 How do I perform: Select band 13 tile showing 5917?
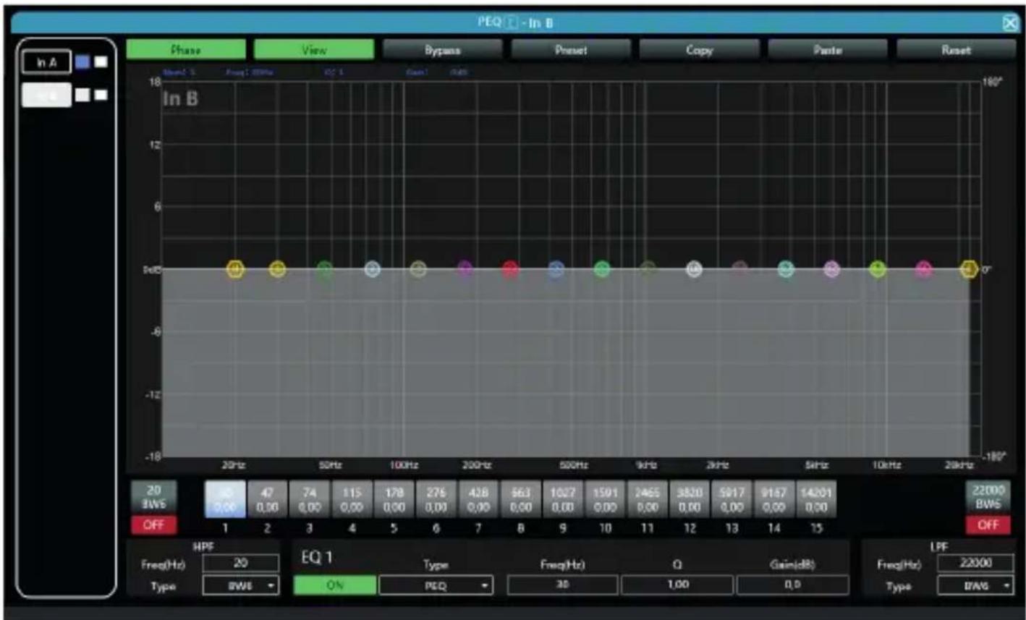732,499
